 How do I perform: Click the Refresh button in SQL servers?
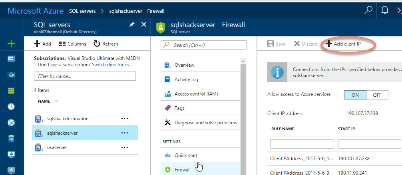106,44
